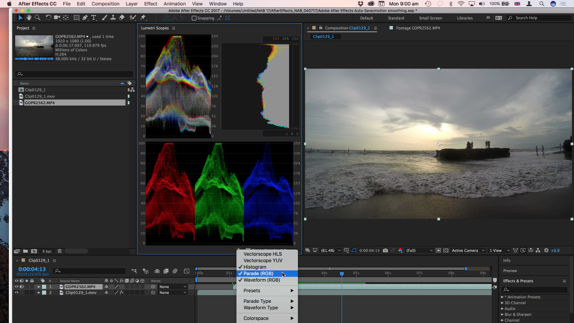Open the Presets submenu
574x323 pixels.
[267, 291]
